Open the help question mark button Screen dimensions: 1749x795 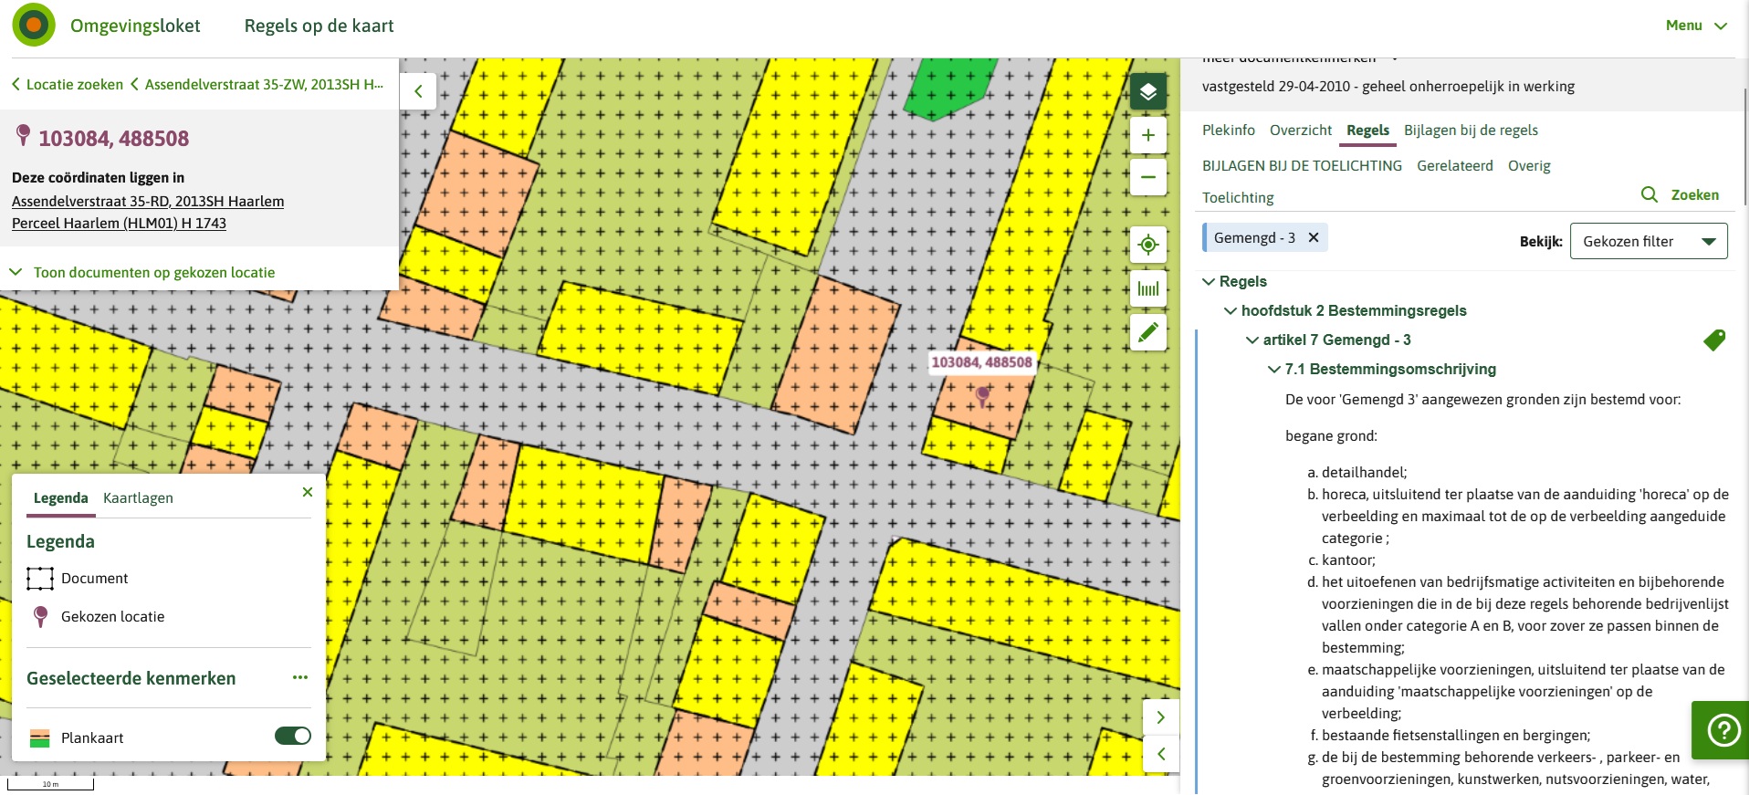(x=1723, y=730)
